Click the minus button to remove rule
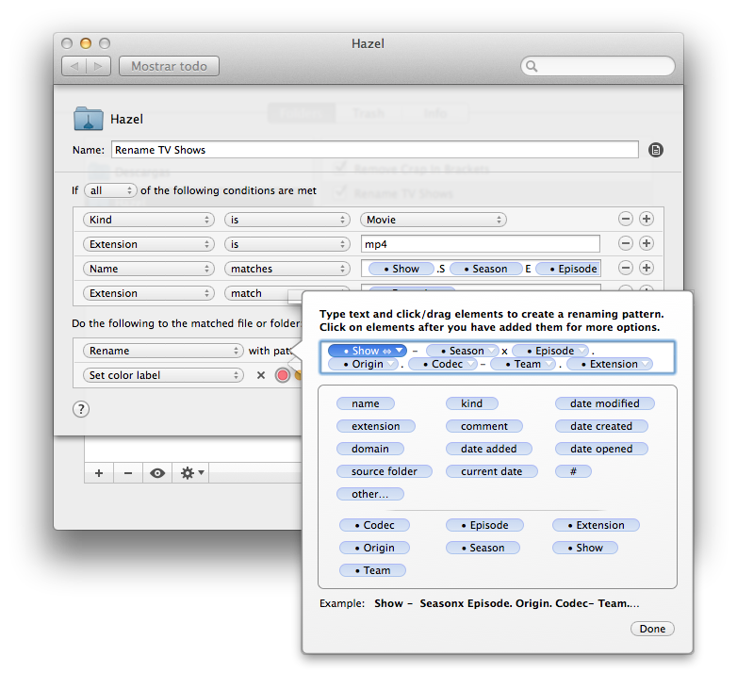This screenshot has height=673, width=737. pos(128,473)
